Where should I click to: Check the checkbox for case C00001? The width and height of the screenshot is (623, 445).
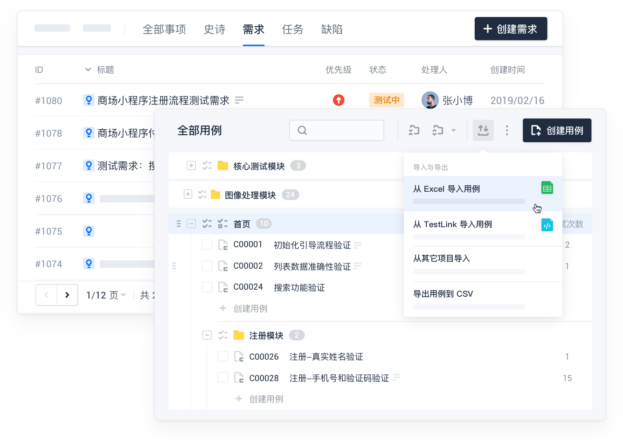207,245
